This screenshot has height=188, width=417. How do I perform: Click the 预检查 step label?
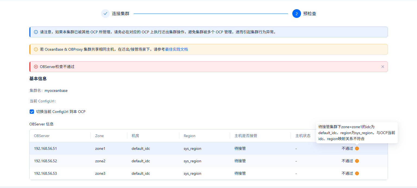coord(310,14)
